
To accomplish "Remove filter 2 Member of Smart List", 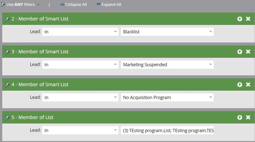I will click(248, 19).
